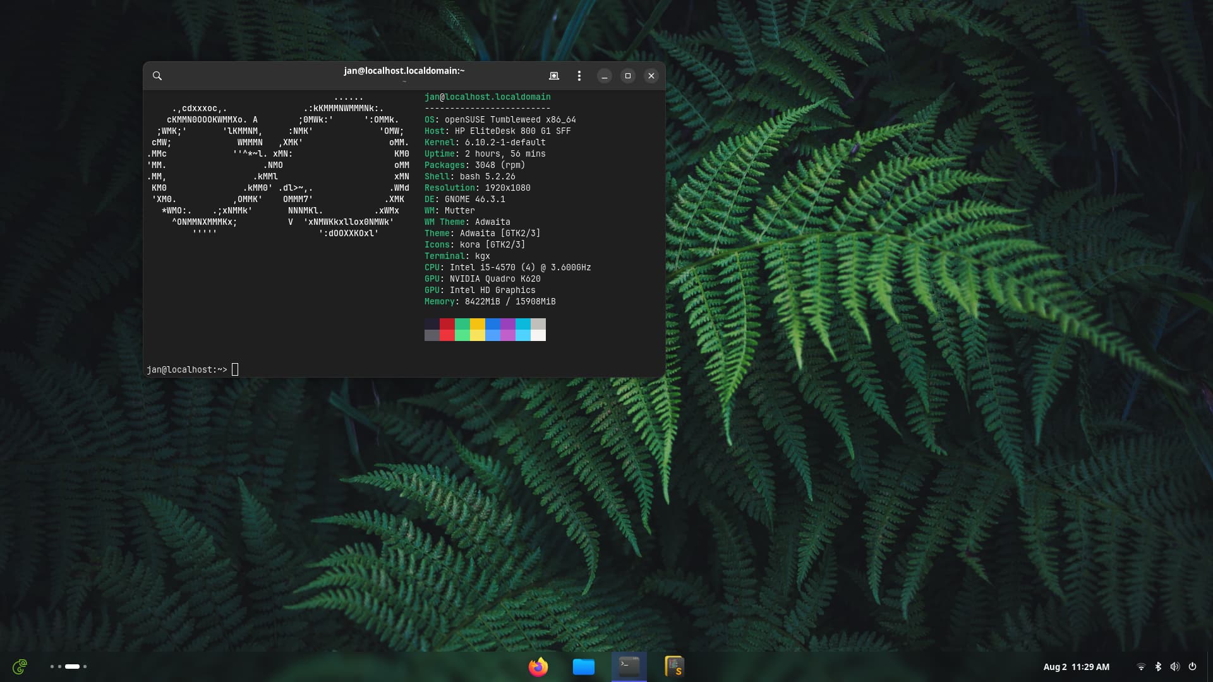Maximize the terminal window
This screenshot has width=1213, height=682.
pos(628,76)
